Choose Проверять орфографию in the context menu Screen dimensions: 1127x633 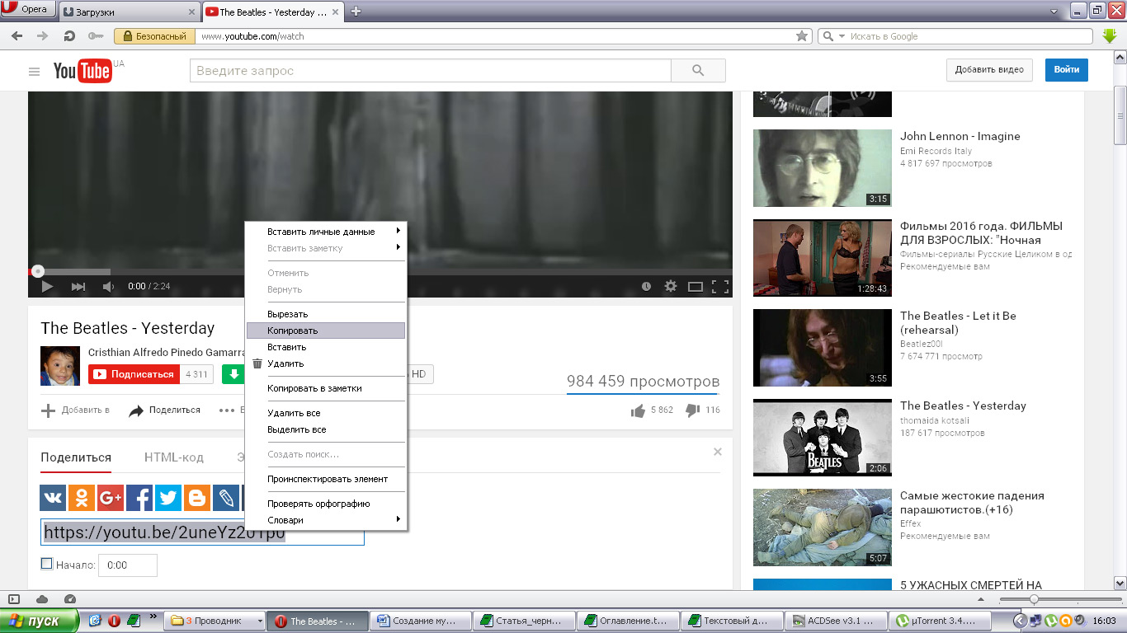coord(326,504)
